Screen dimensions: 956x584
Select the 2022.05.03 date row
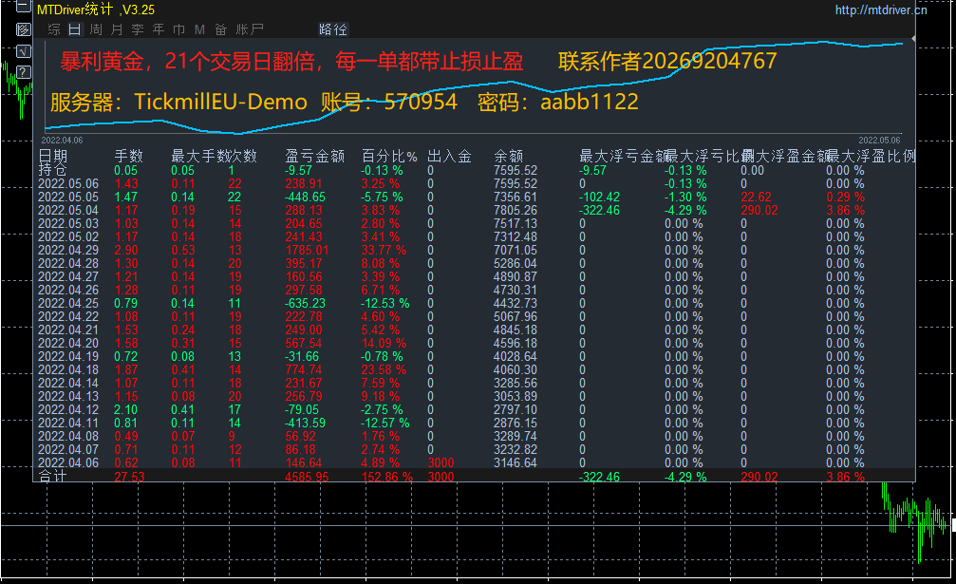68,224
